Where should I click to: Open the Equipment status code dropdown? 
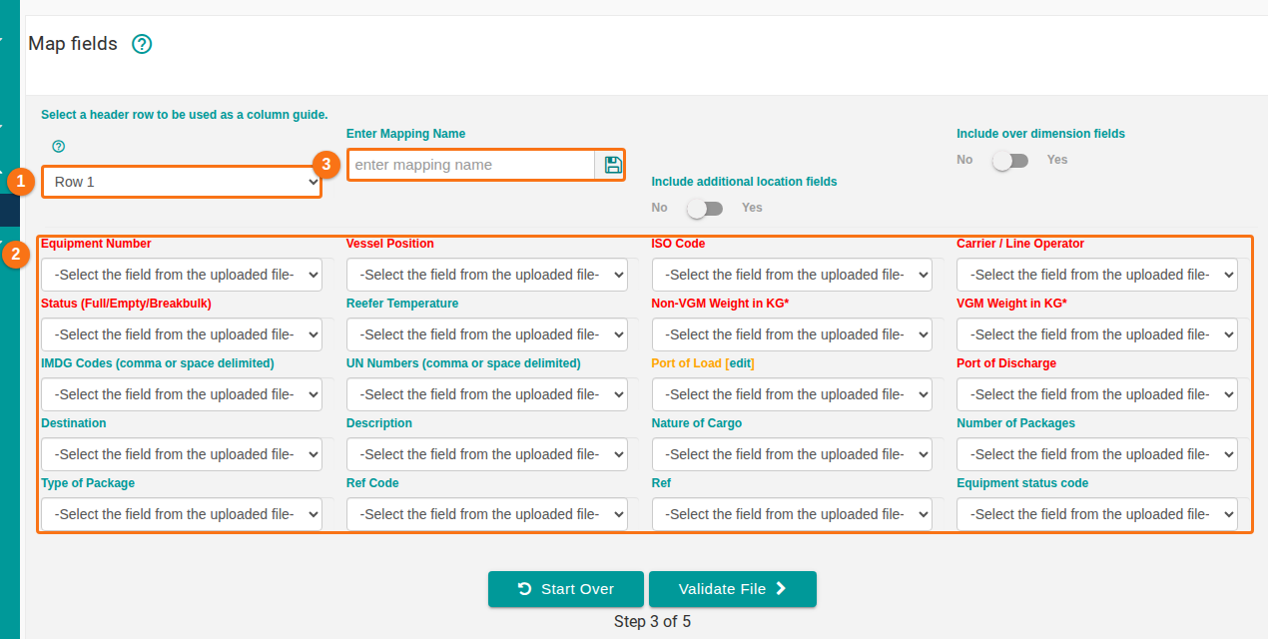click(1097, 514)
